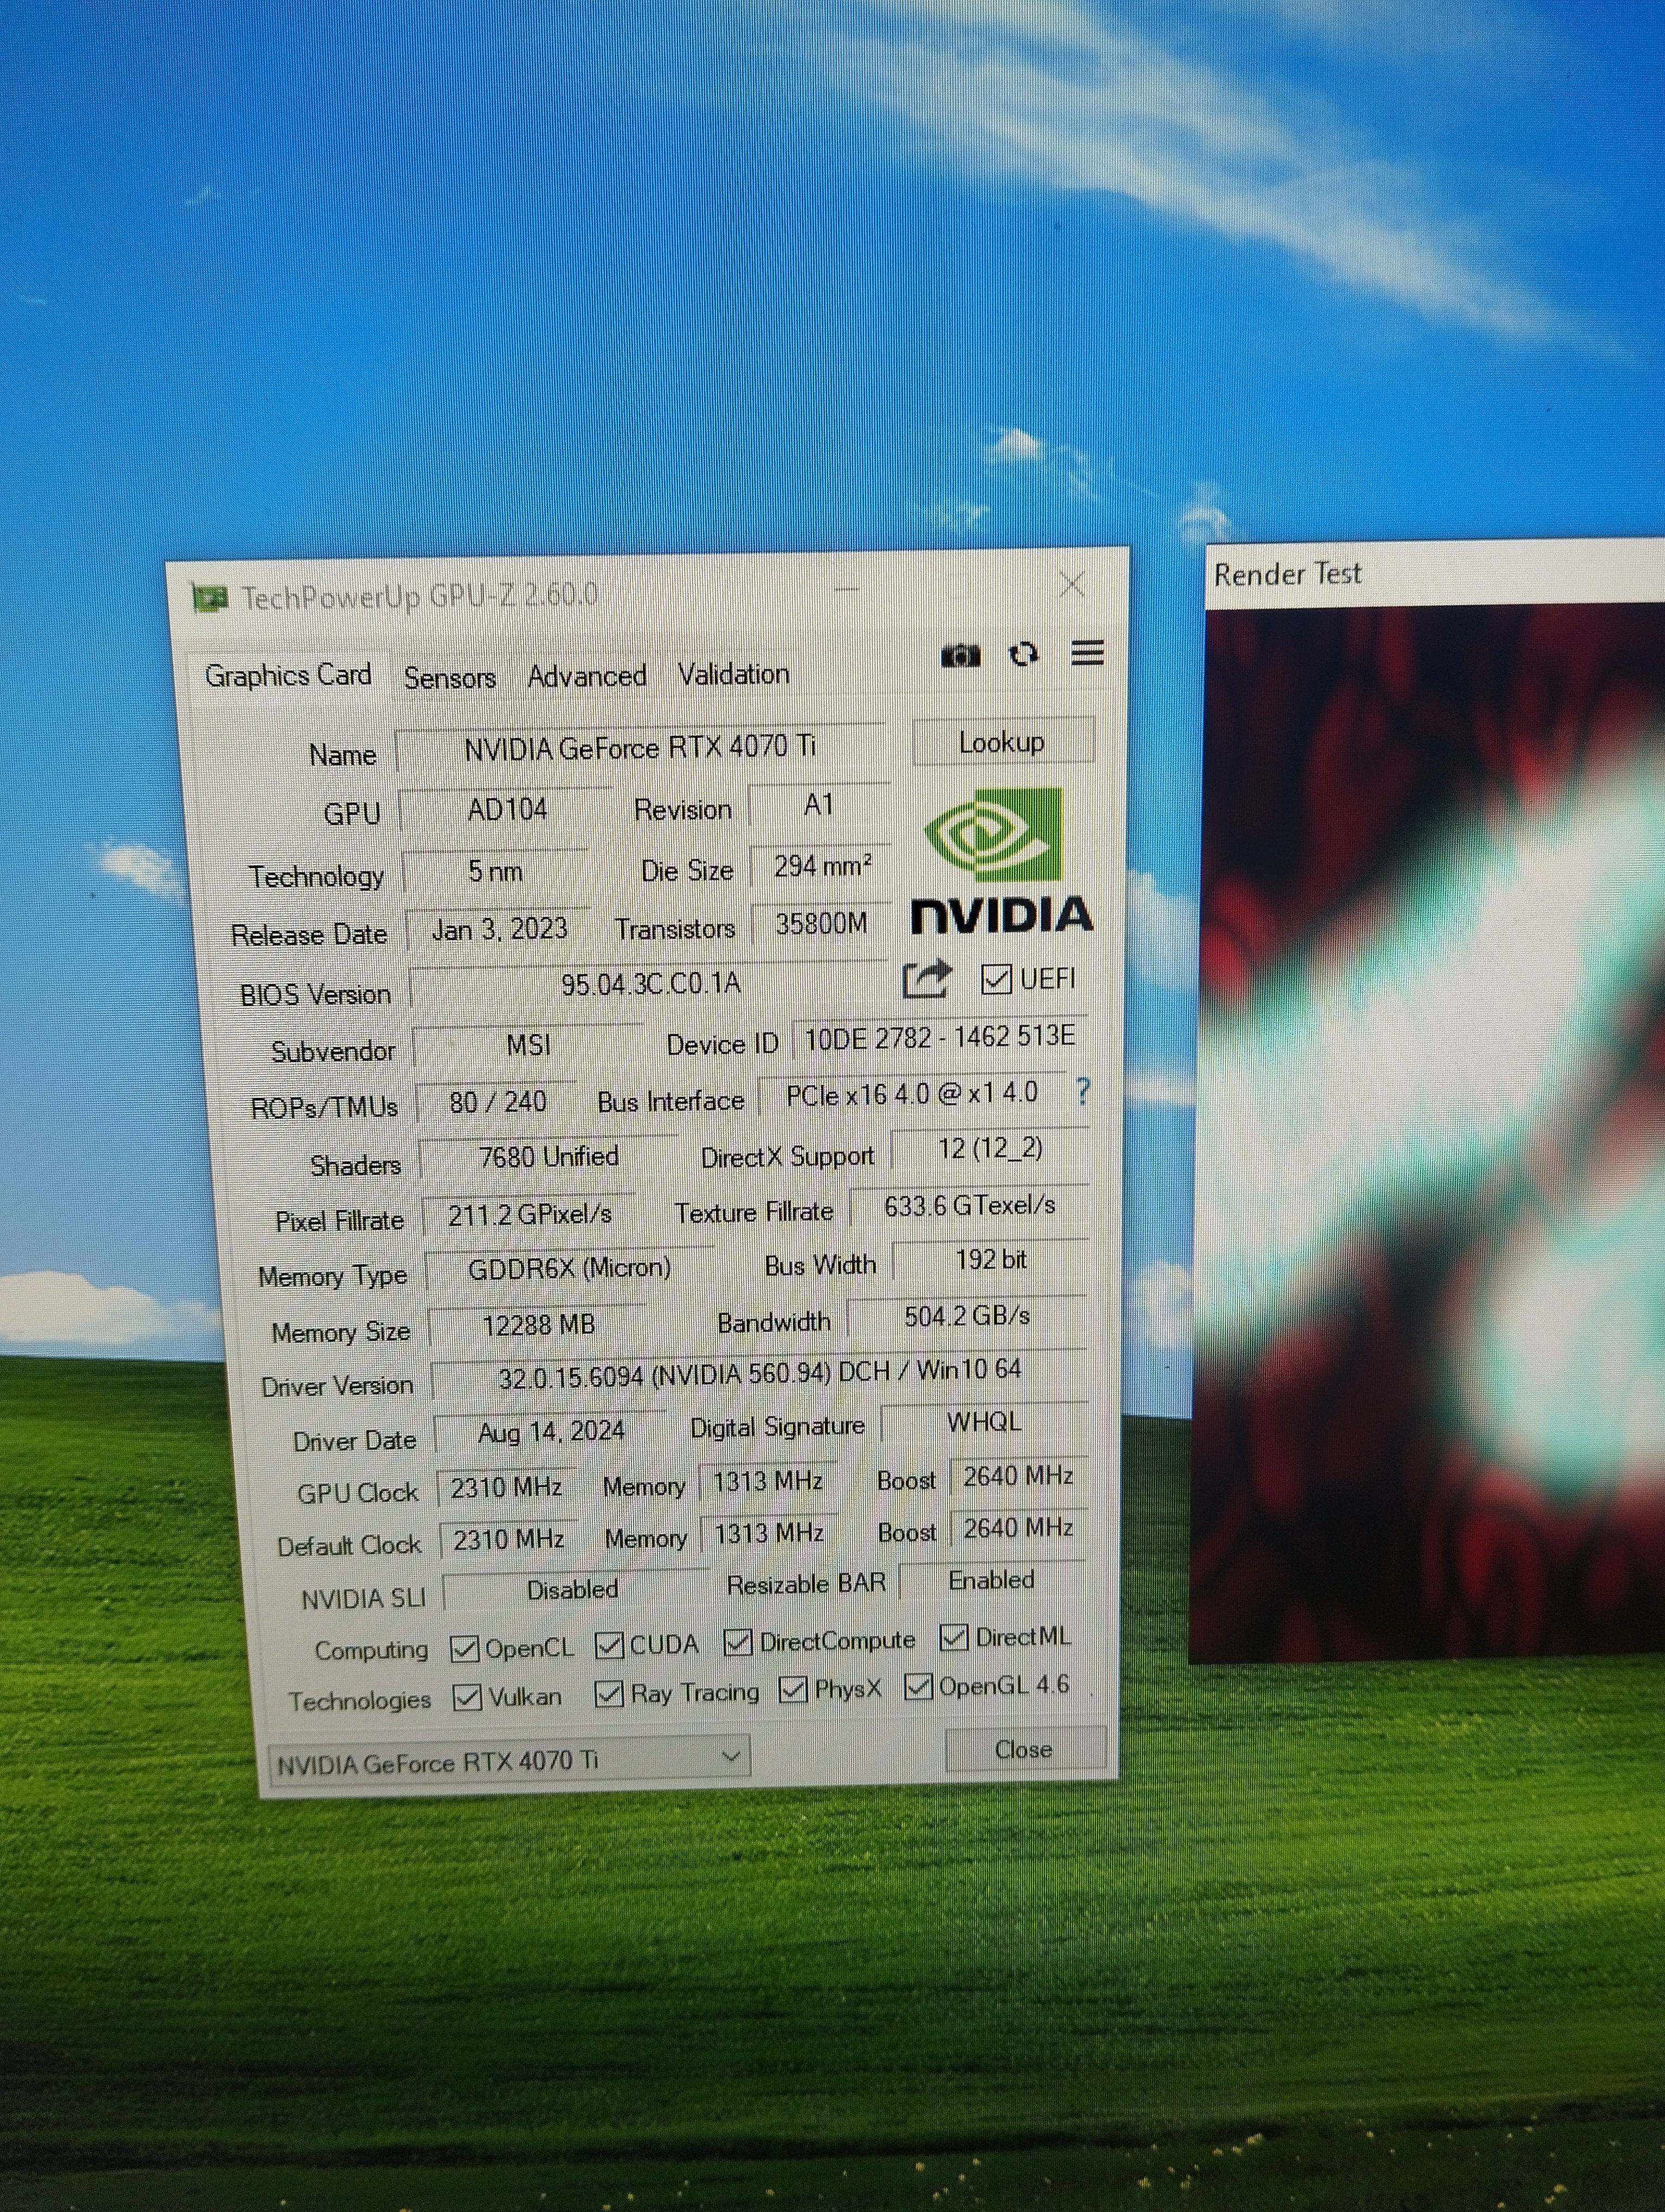
Task: Click the screenshot camera icon
Action: tap(960, 656)
